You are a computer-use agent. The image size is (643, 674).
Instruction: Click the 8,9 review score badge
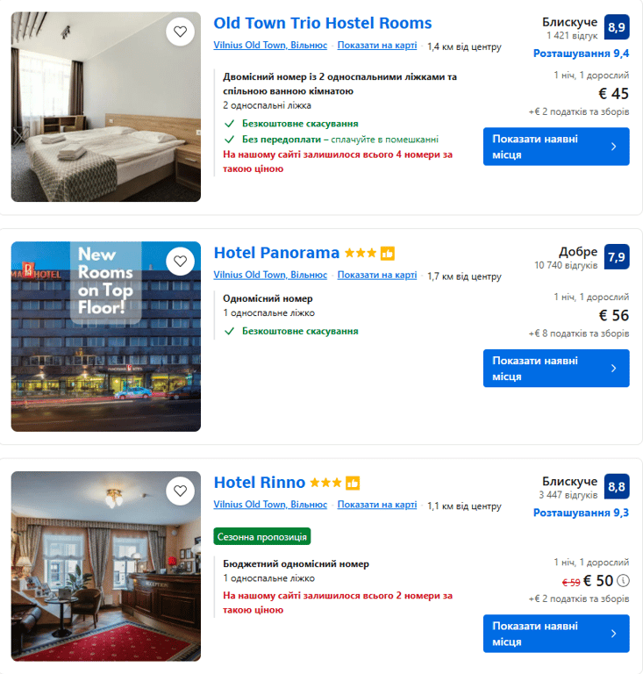[x=617, y=27]
